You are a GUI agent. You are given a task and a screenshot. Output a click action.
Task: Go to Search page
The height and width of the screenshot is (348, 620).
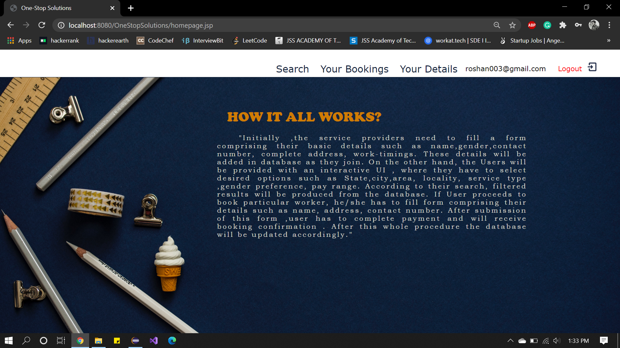point(292,69)
